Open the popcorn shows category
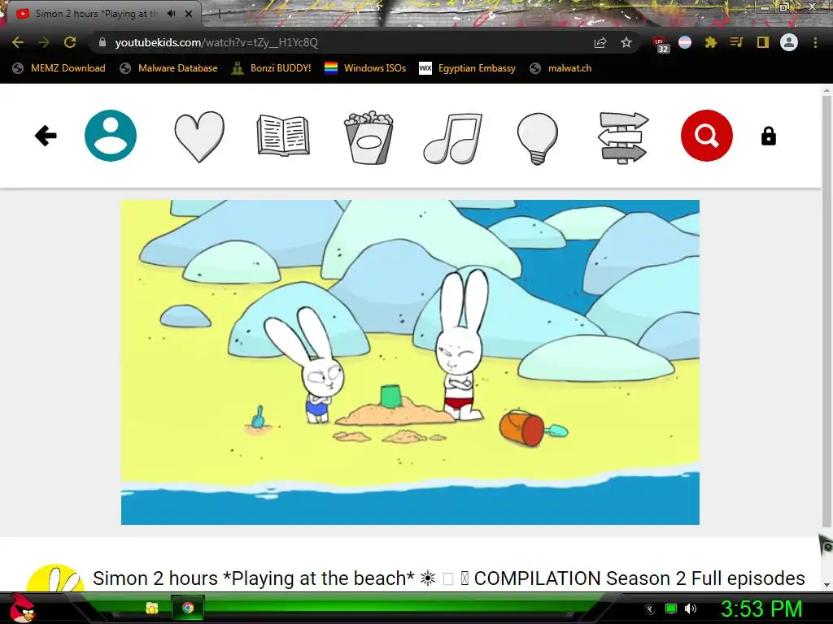 click(369, 136)
